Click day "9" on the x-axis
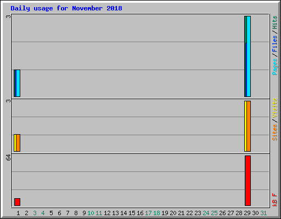Screen dimensions: 281x219 pyautogui.click(x=84, y=213)
